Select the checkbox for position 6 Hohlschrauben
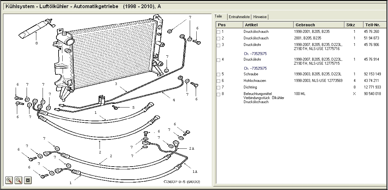The width and height of the screenshot is (388, 190). pos(219,81)
